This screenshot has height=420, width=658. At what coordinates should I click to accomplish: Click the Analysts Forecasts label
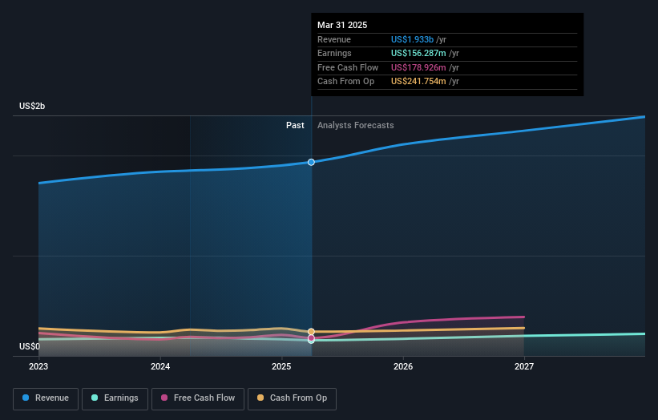click(x=355, y=125)
